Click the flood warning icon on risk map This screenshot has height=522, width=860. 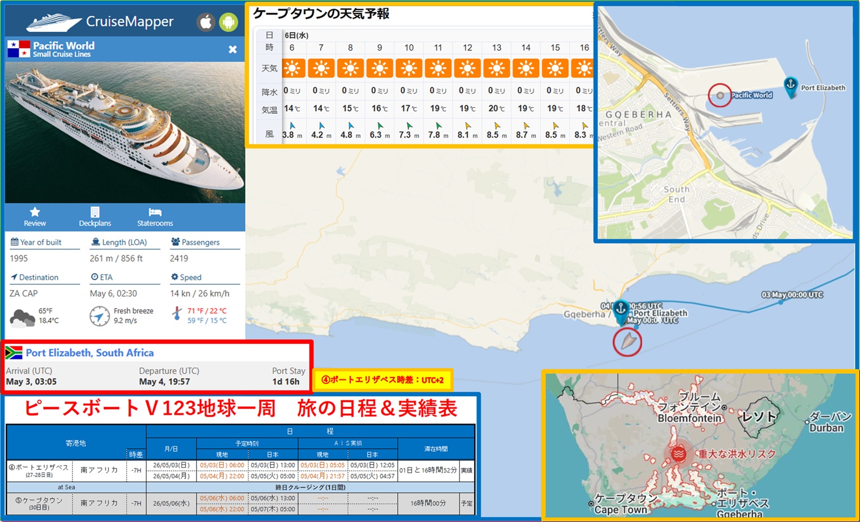pos(678,454)
